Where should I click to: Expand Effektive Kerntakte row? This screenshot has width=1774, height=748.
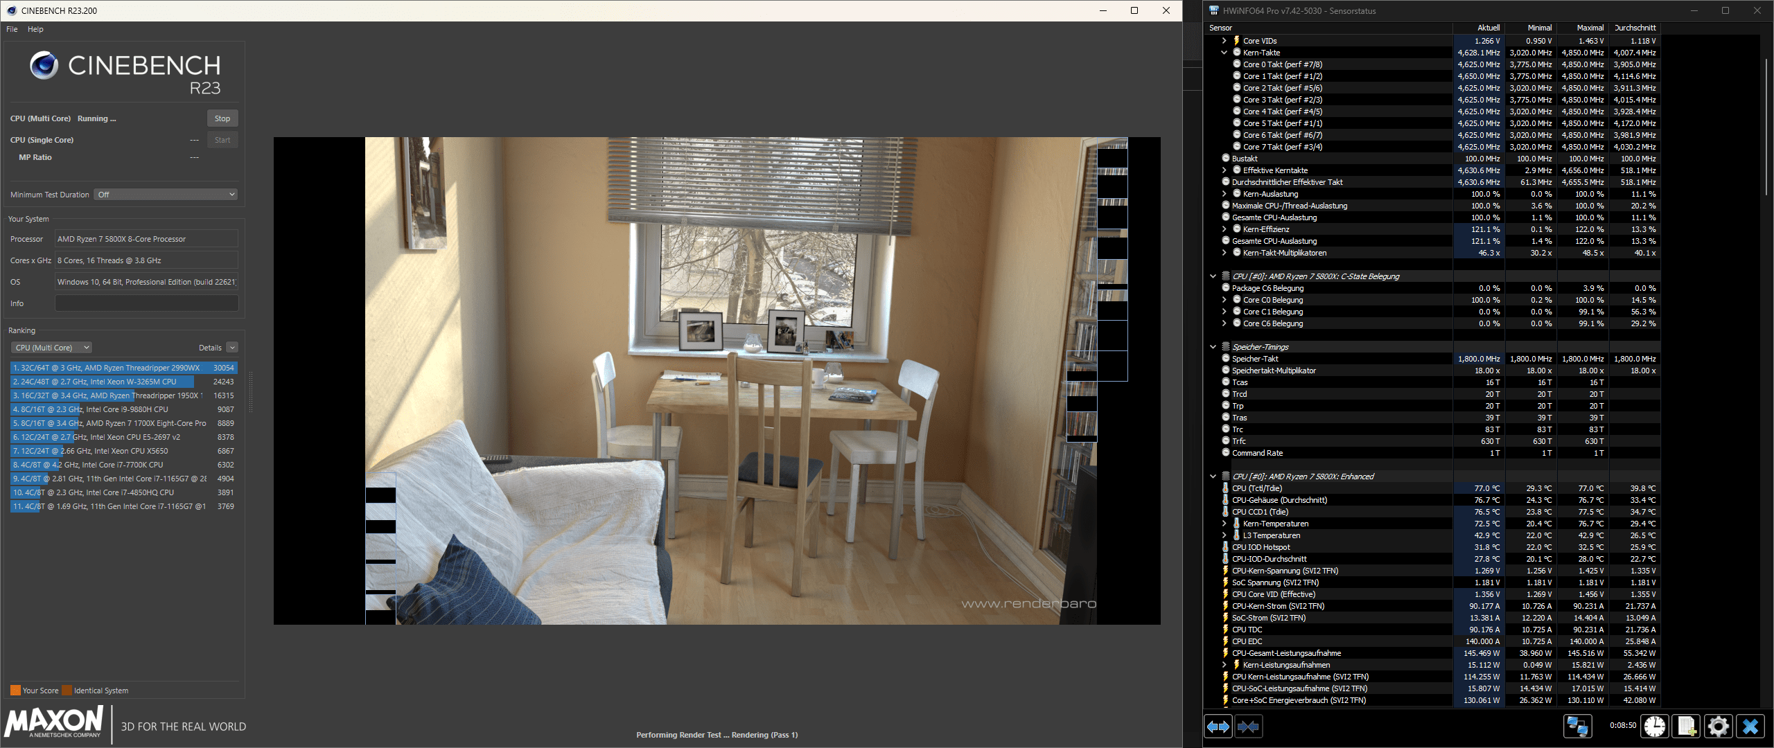coord(1224,170)
